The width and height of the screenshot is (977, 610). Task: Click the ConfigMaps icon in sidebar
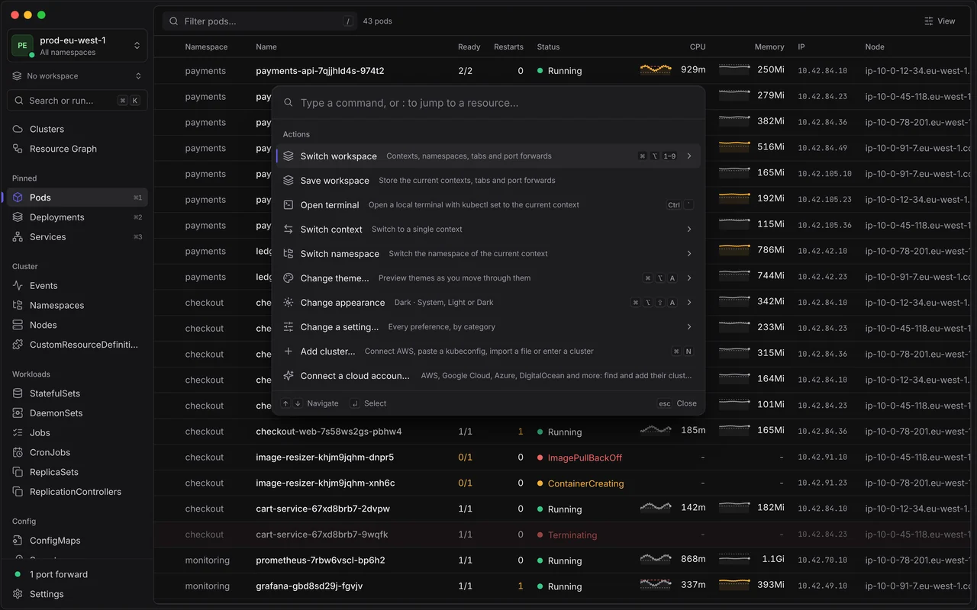pyautogui.click(x=18, y=541)
